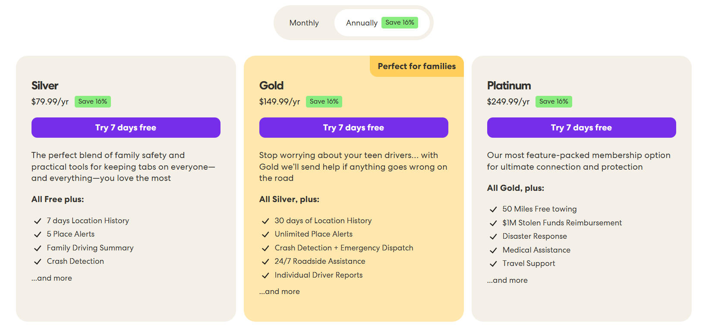Expand '...and more' in the Gold plan
Viewport: 712px width, 329px height.
[x=279, y=291]
